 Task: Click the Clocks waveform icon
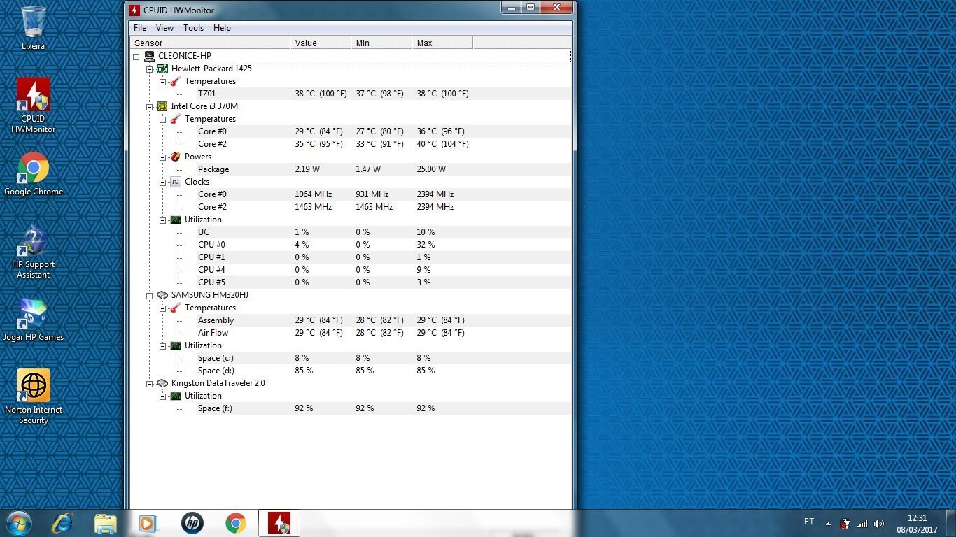[x=176, y=182]
